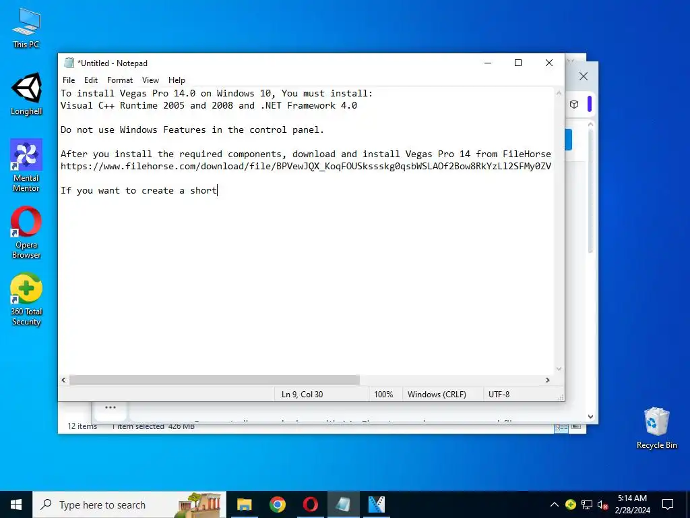
Task: Click the Windows (CRLF) status entry
Action: tap(437, 394)
